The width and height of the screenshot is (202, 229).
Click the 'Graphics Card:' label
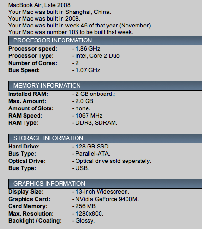pyautogui.click(x=29, y=199)
